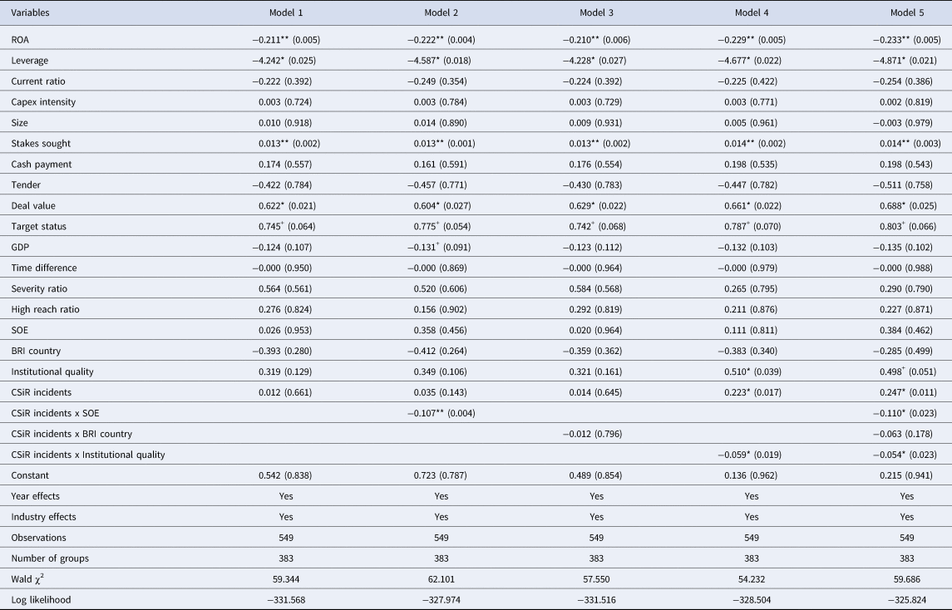Image resolution: width=952 pixels, height=610 pixels.
Task: Click the Model 1 column header
Action: 286,14
